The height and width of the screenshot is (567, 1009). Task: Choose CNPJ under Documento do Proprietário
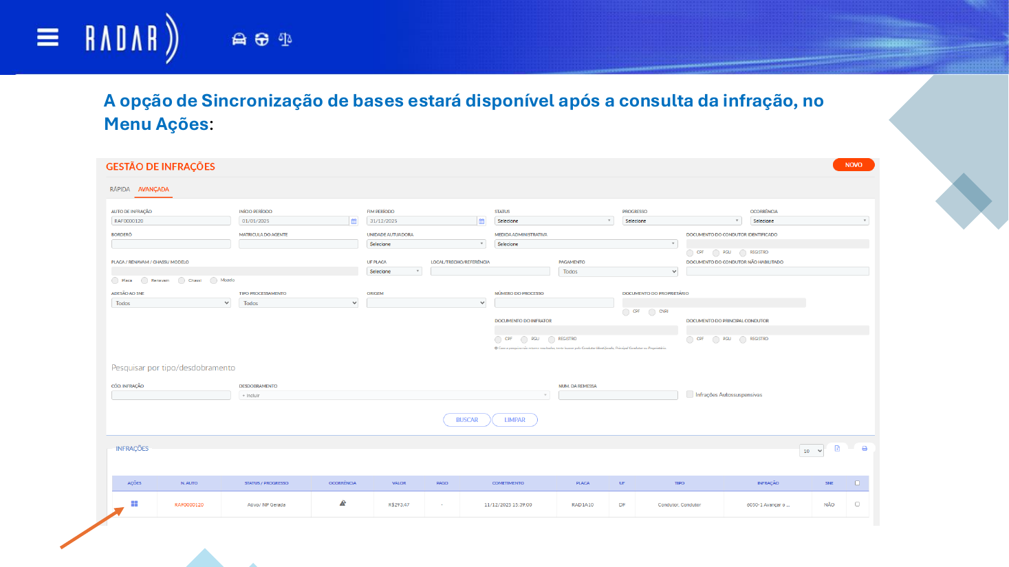652,312
